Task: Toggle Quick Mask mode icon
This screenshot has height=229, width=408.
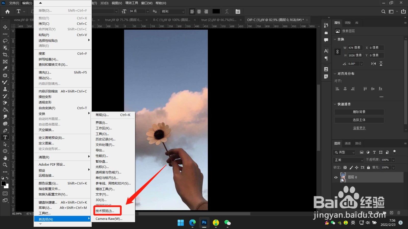Action: point(5,194)
